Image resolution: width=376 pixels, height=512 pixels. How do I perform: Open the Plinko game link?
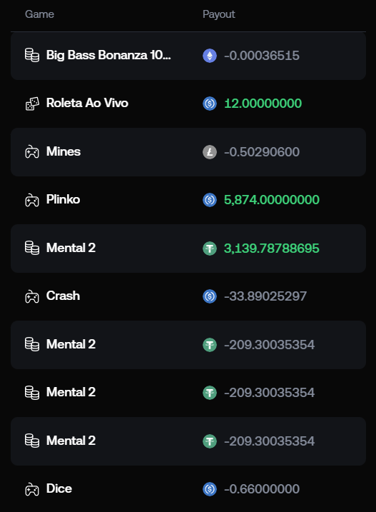click(63, 199)
